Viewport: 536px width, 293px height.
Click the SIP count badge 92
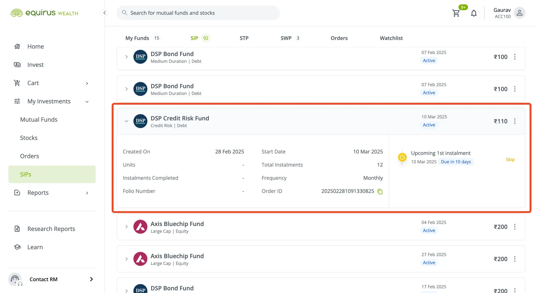click(206, 38)
